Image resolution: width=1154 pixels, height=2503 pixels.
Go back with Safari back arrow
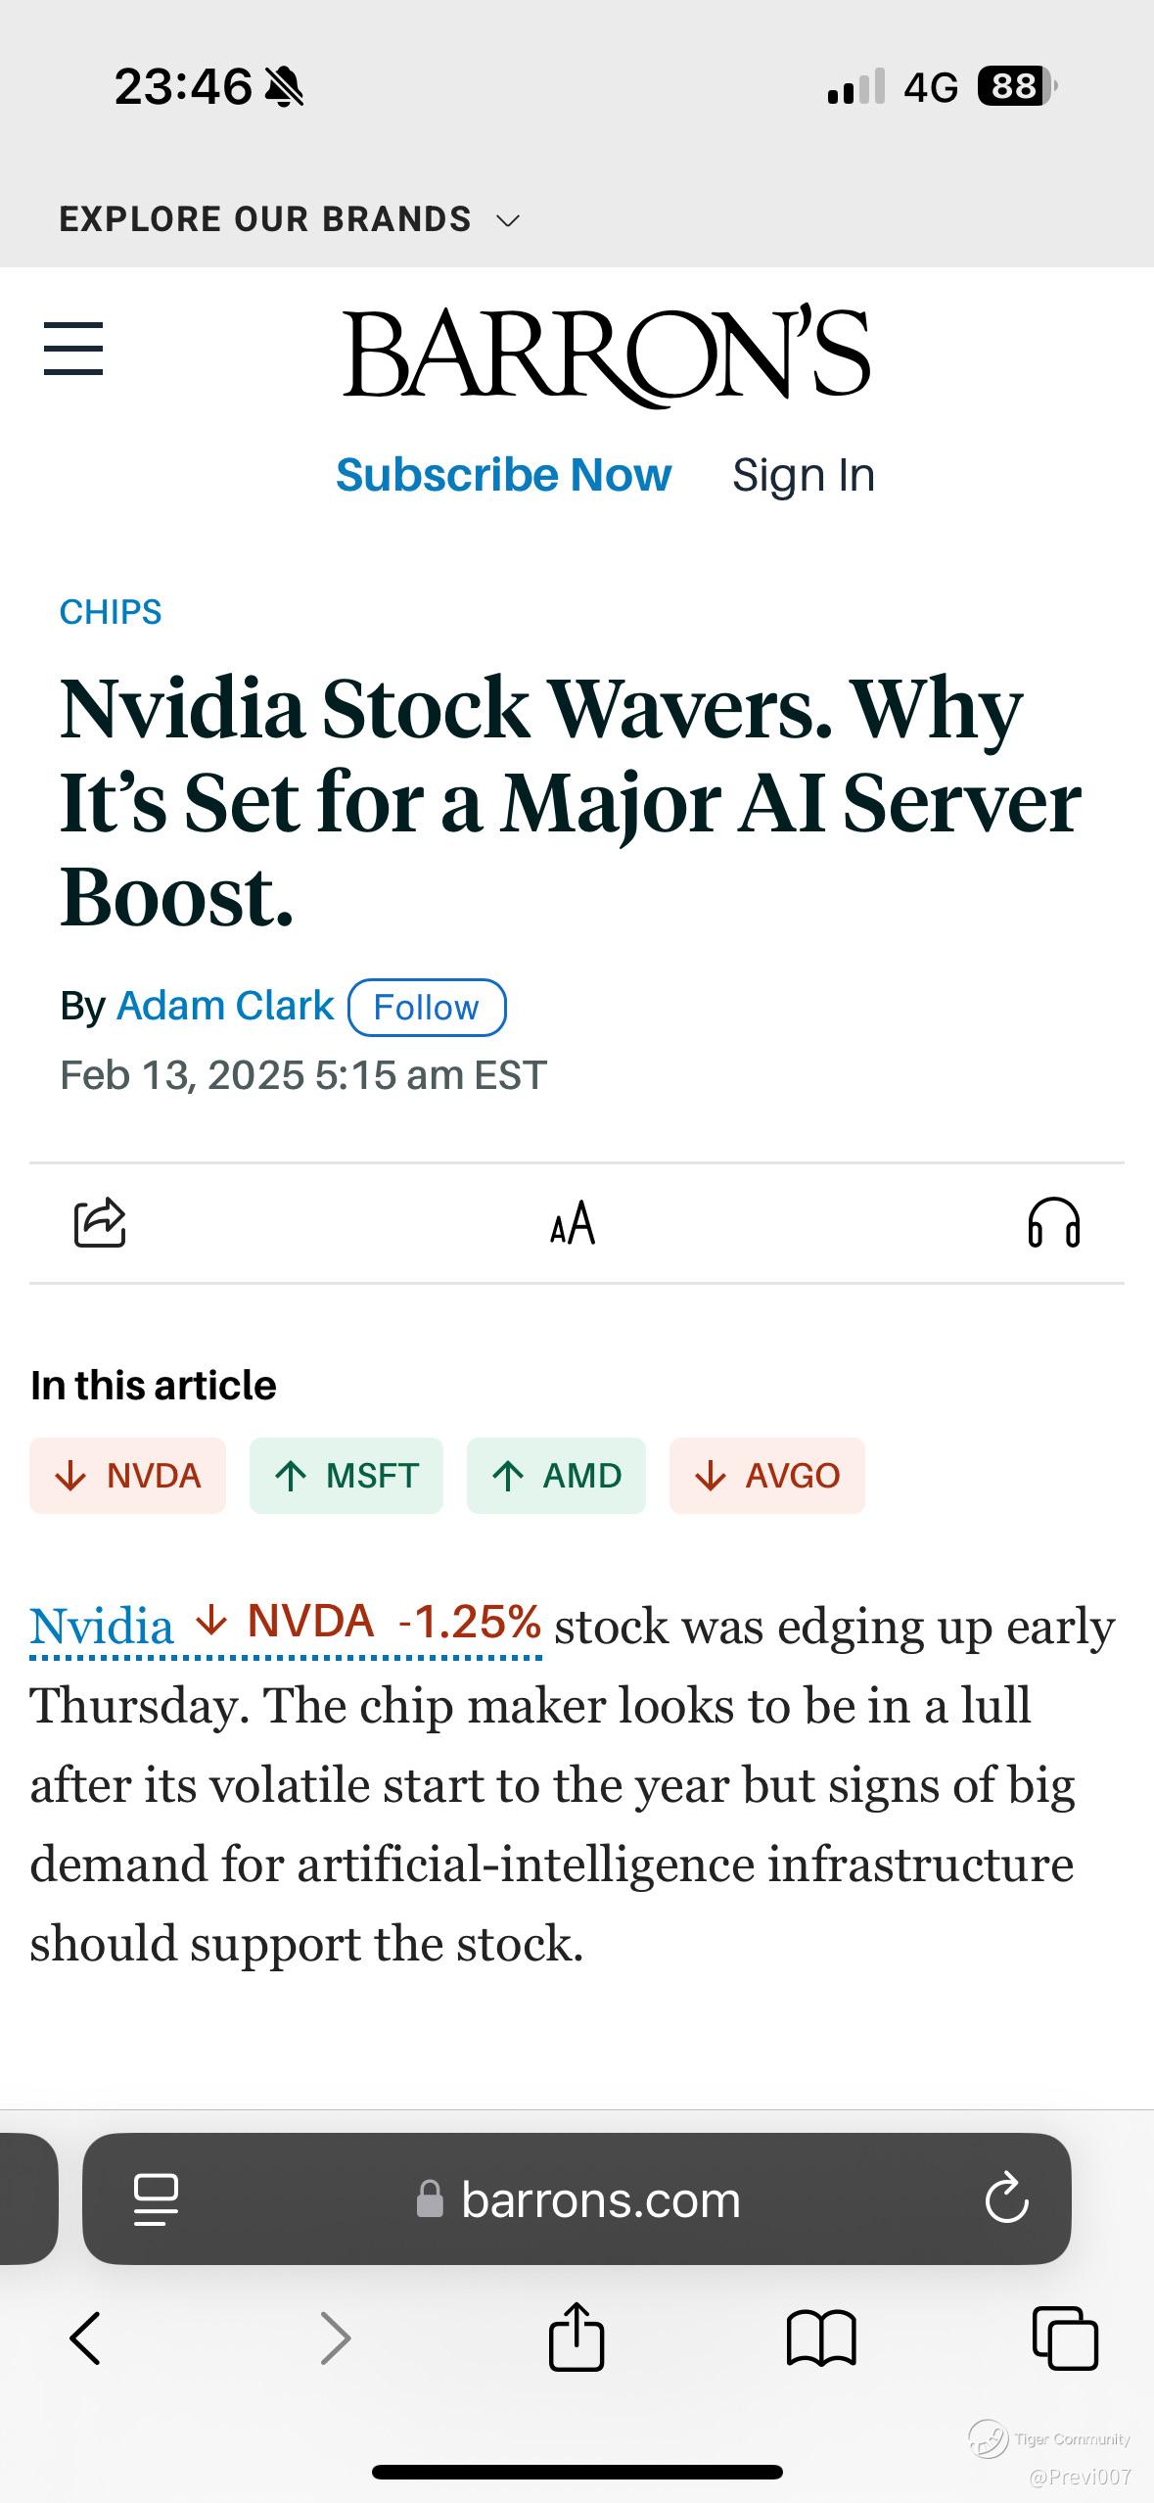85,2338
